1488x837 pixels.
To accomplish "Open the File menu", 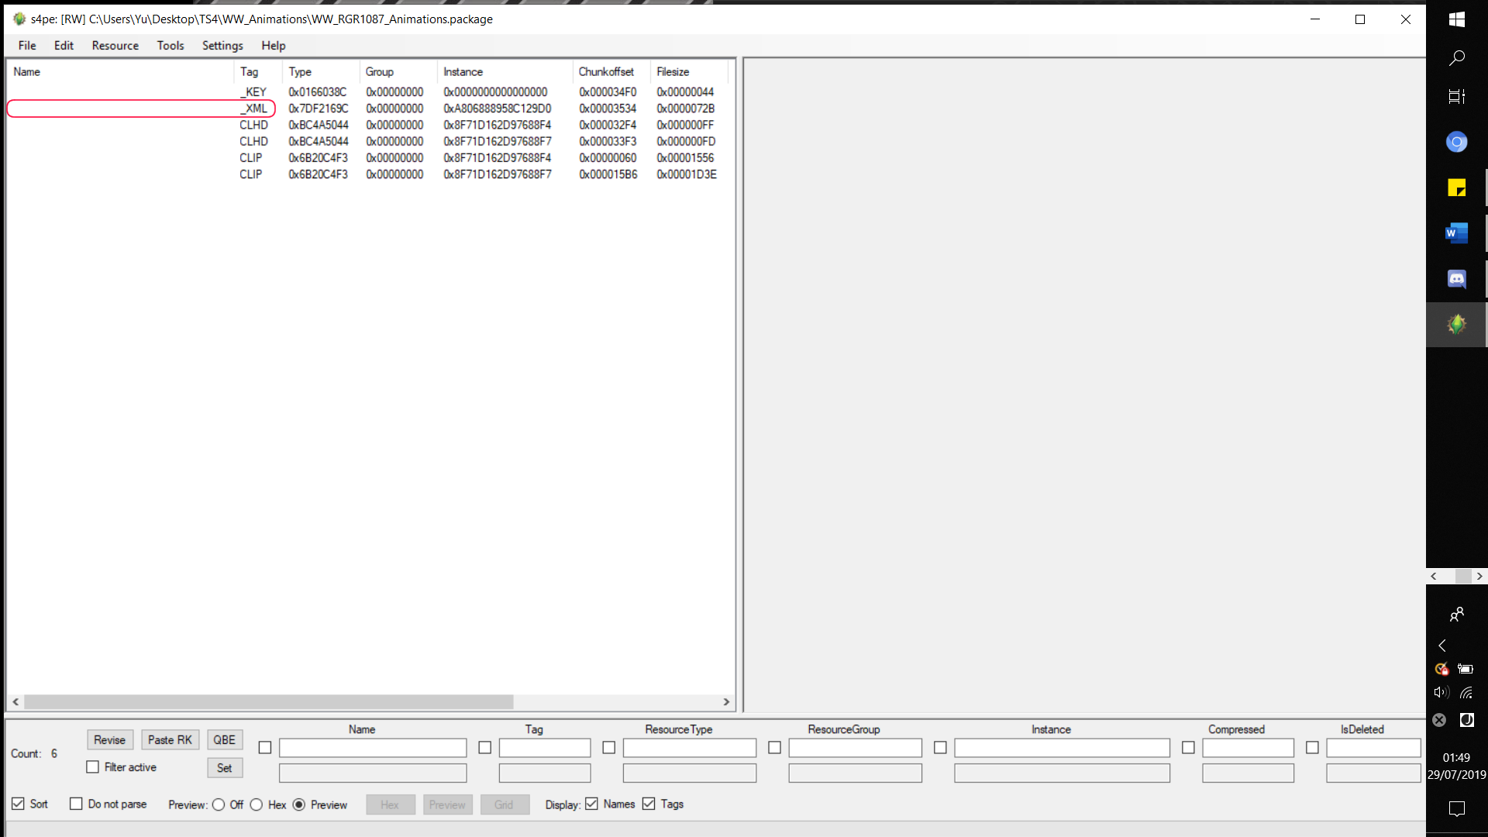I will pos(27,46).
